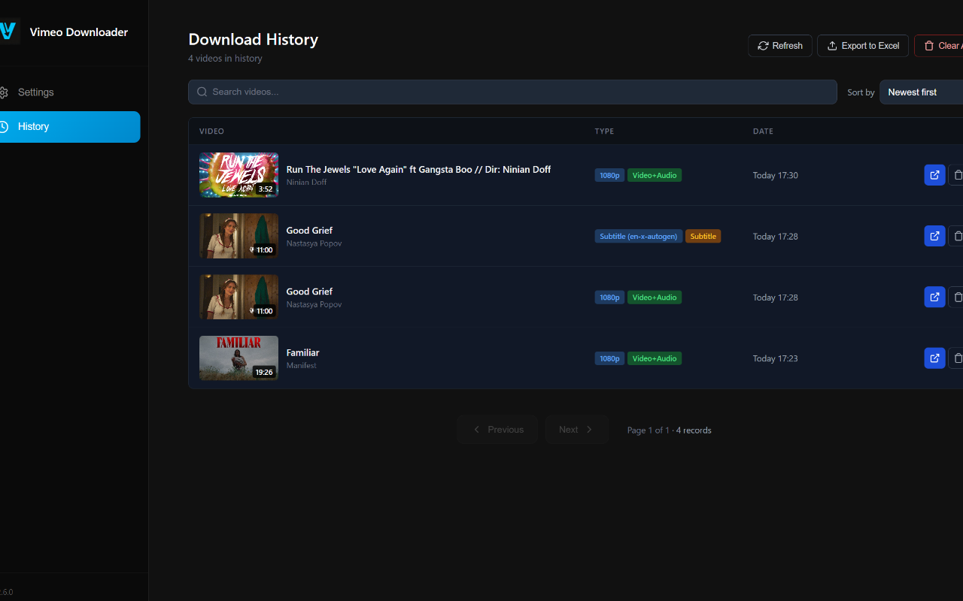Switch to the History tab

(70, 127)
